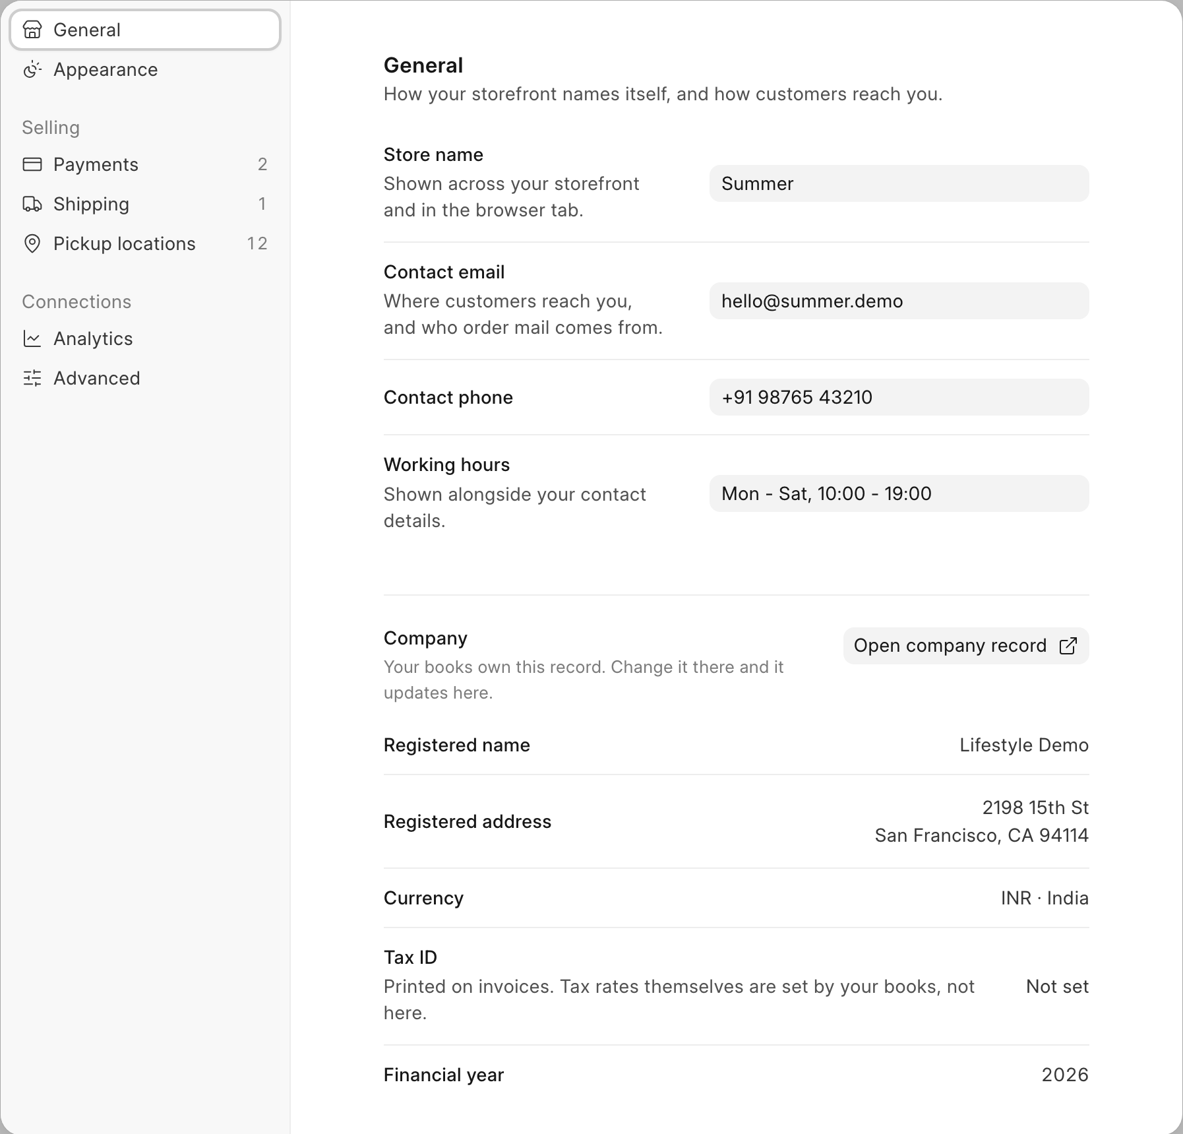Screen dimensions: 1183x1134
Task: Open Pickup locations settings
Action: 145,243
